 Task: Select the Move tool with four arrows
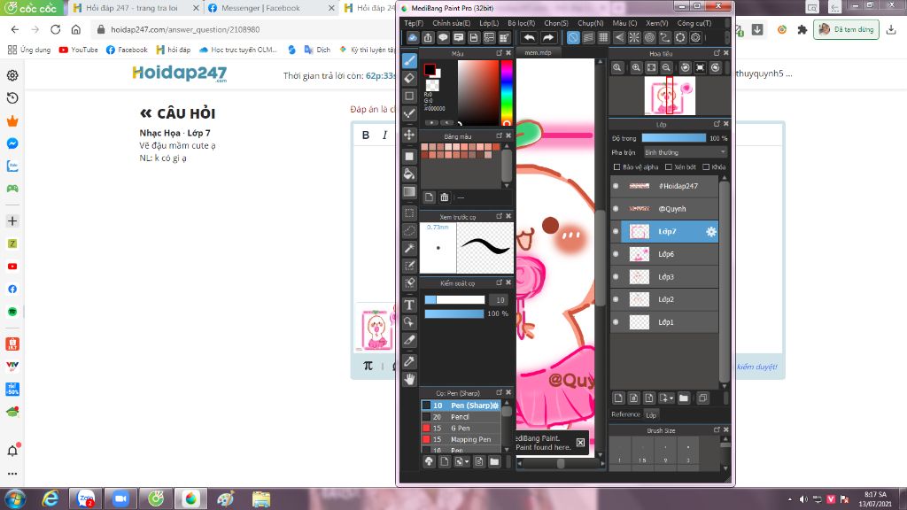pyautogui.click(x=409, y=135)
